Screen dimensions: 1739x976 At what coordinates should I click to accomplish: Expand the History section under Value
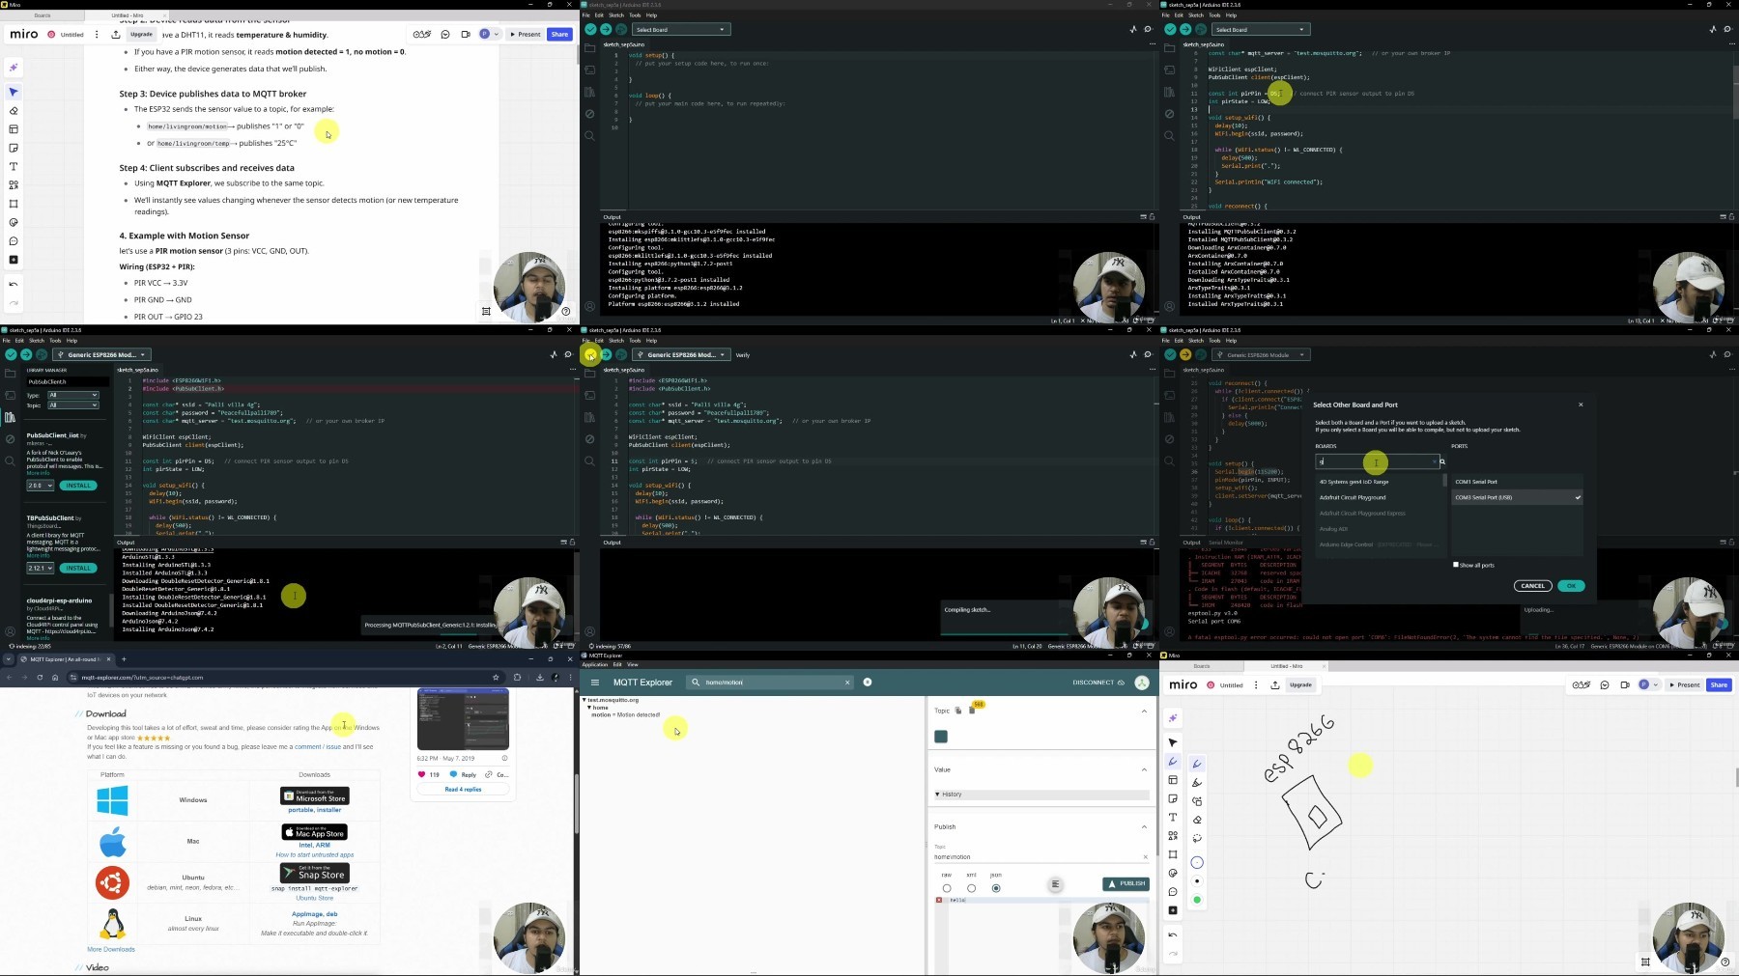tap(1041, 795)
